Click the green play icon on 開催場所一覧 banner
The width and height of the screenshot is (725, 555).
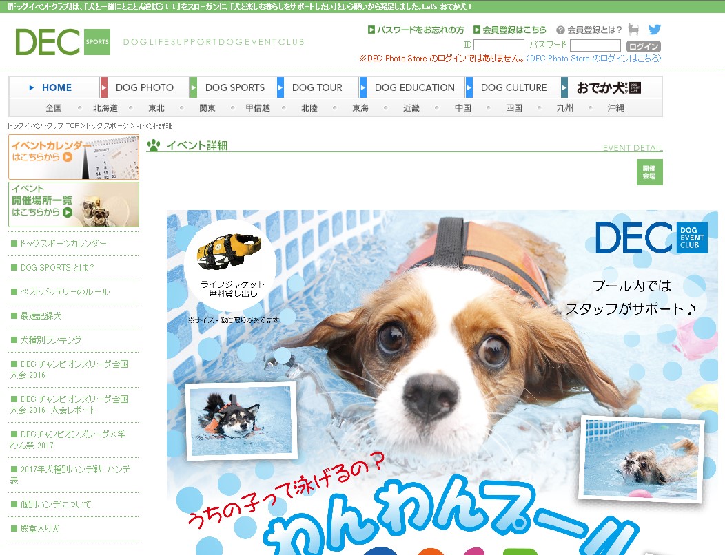click(68, 213)
